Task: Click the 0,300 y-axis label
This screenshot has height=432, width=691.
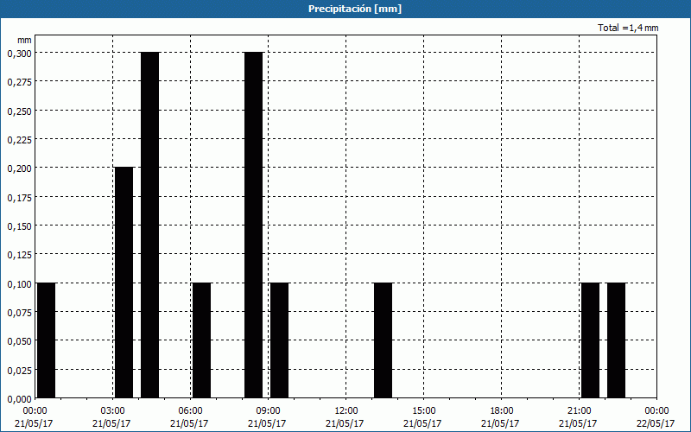Action: click(x=19, y=54)
